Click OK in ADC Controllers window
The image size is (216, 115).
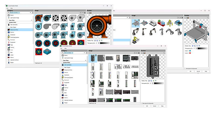[x=147, y=106]
